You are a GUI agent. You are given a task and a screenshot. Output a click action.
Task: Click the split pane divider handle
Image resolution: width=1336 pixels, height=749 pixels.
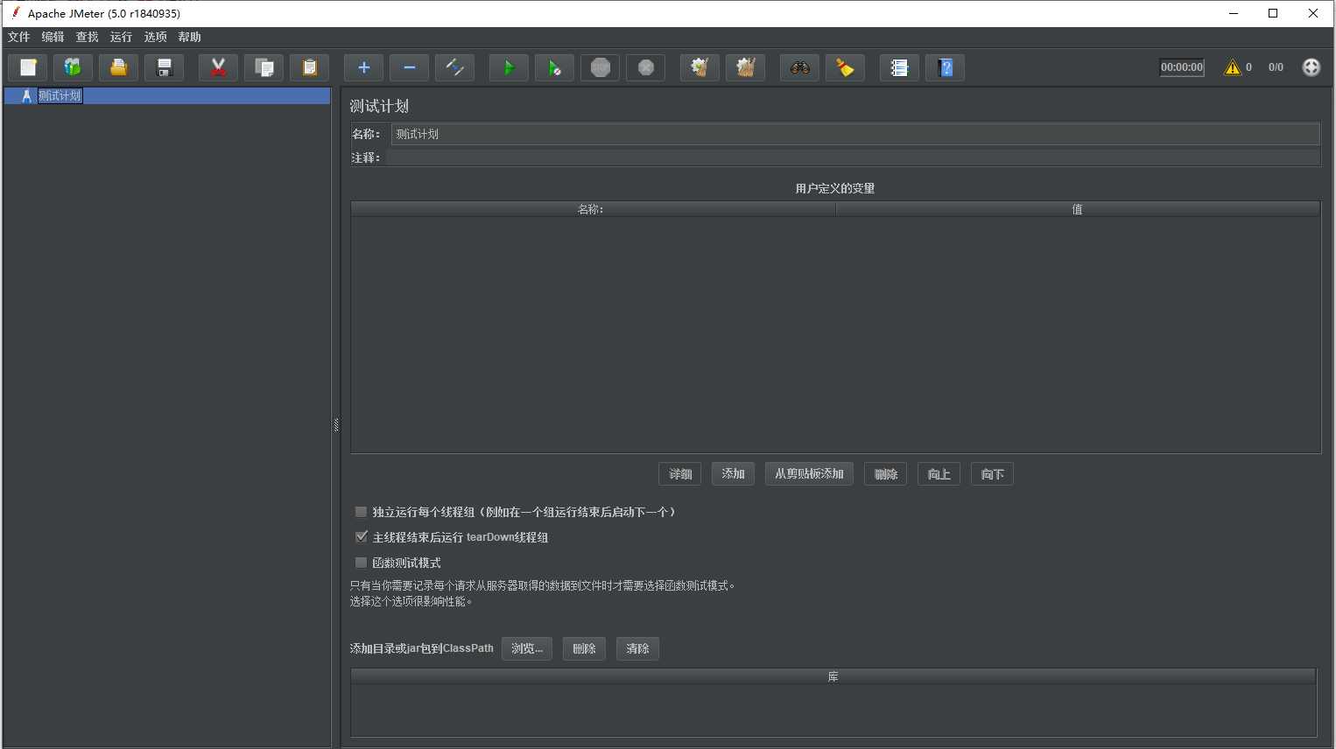pyautogui.click(x=336, y=425)
